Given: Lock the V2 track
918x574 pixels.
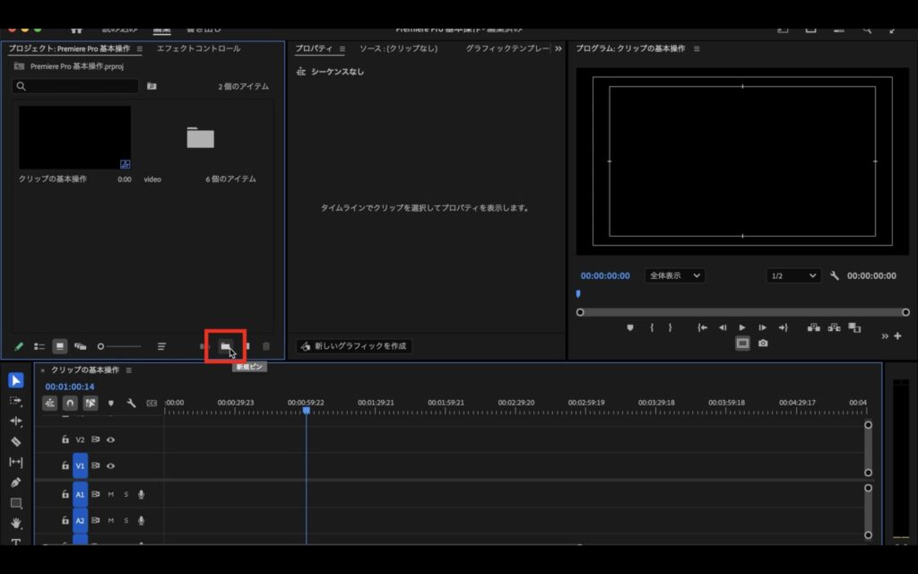Looking at the screenshot, I should [x=65, y=439].
